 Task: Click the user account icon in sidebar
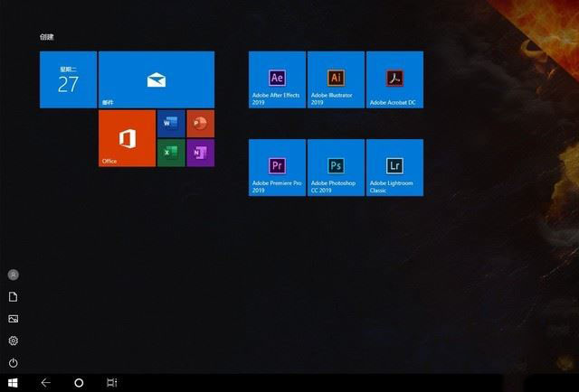pyautogui.click(x=14, y=275)
